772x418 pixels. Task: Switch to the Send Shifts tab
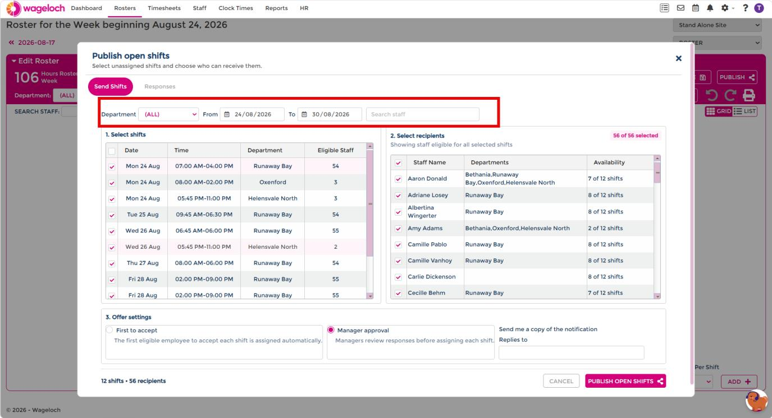[x=110, y=87]
